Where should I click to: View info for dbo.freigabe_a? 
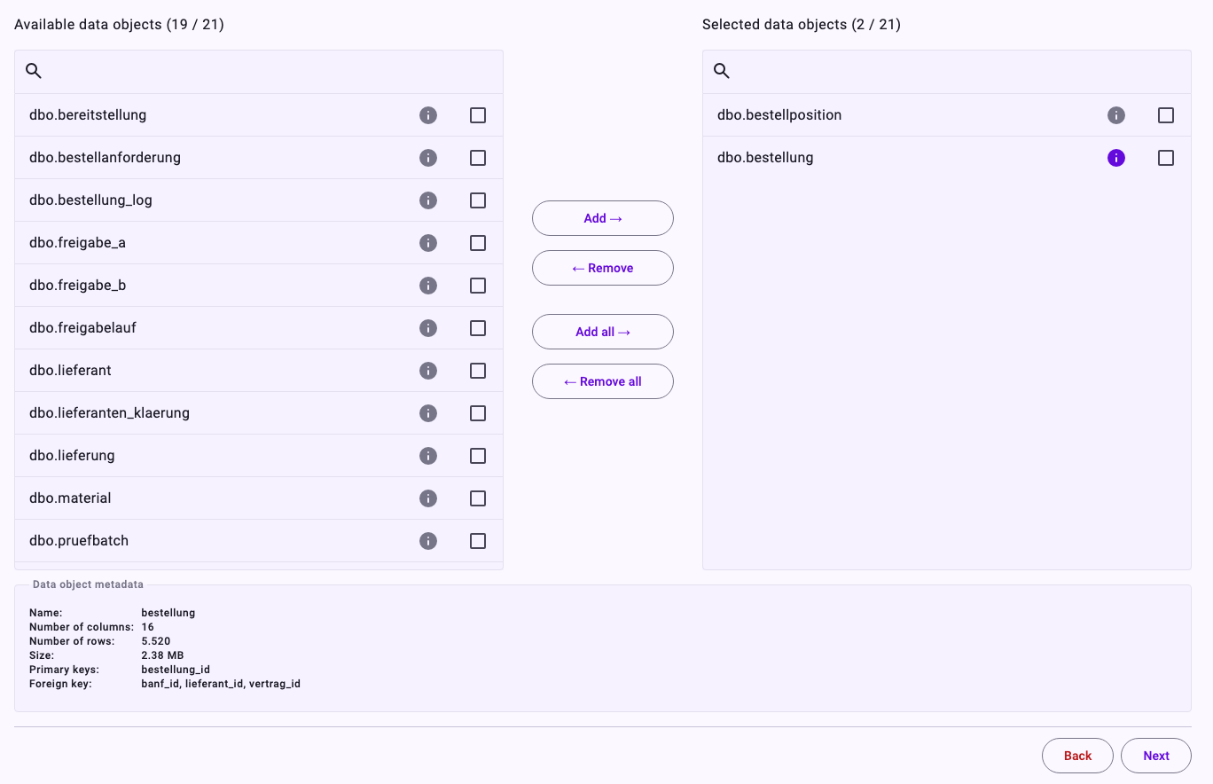click(x=428, y=243)
